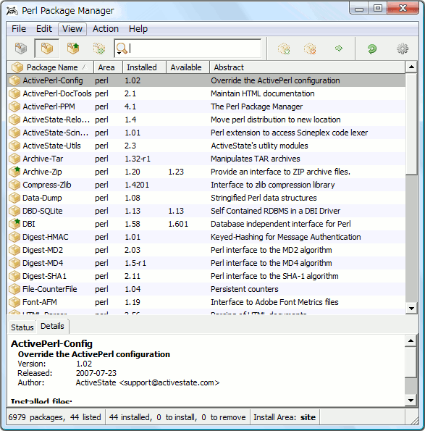The width and height of the screenshot is (425, 431).
Task: Sort by Available column header
Action: pos(188,67)
